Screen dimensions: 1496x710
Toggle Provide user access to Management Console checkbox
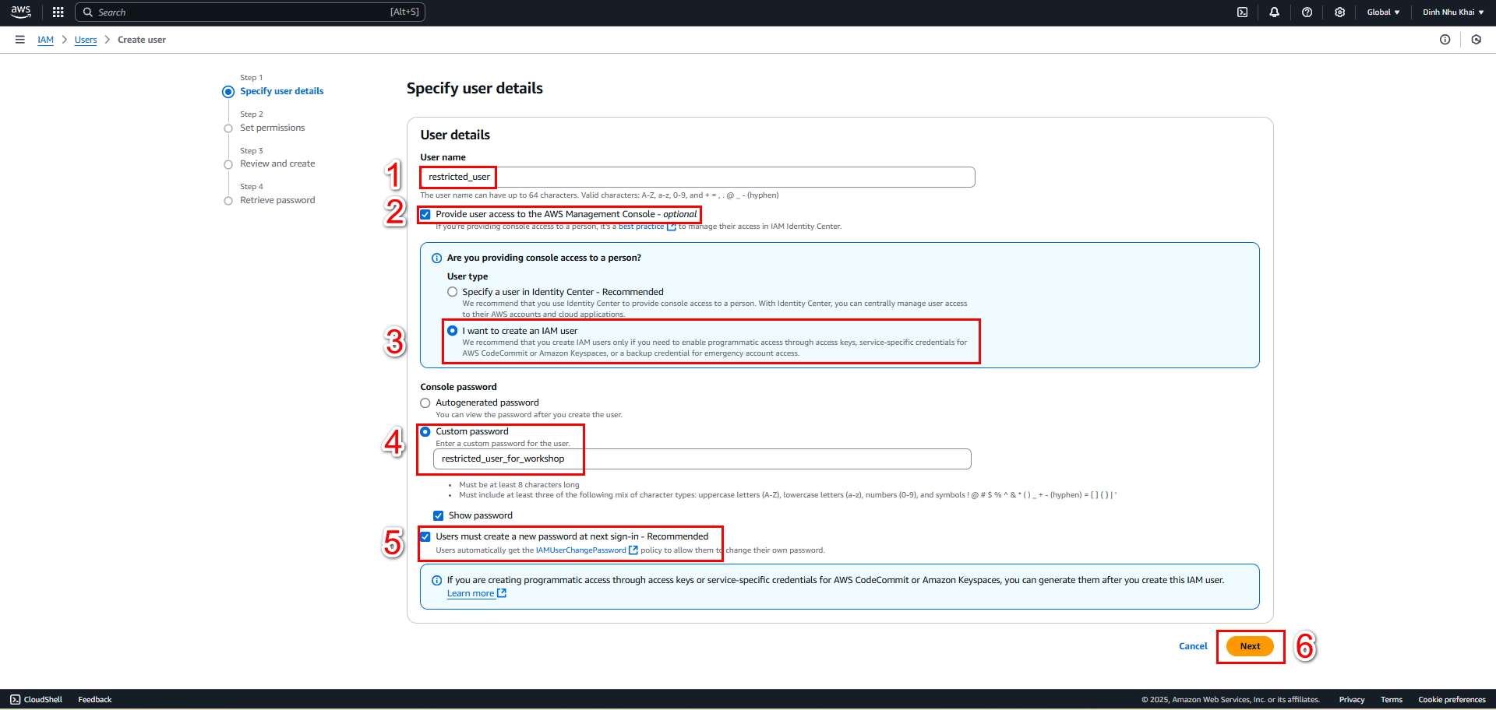[x=425, y=214]
